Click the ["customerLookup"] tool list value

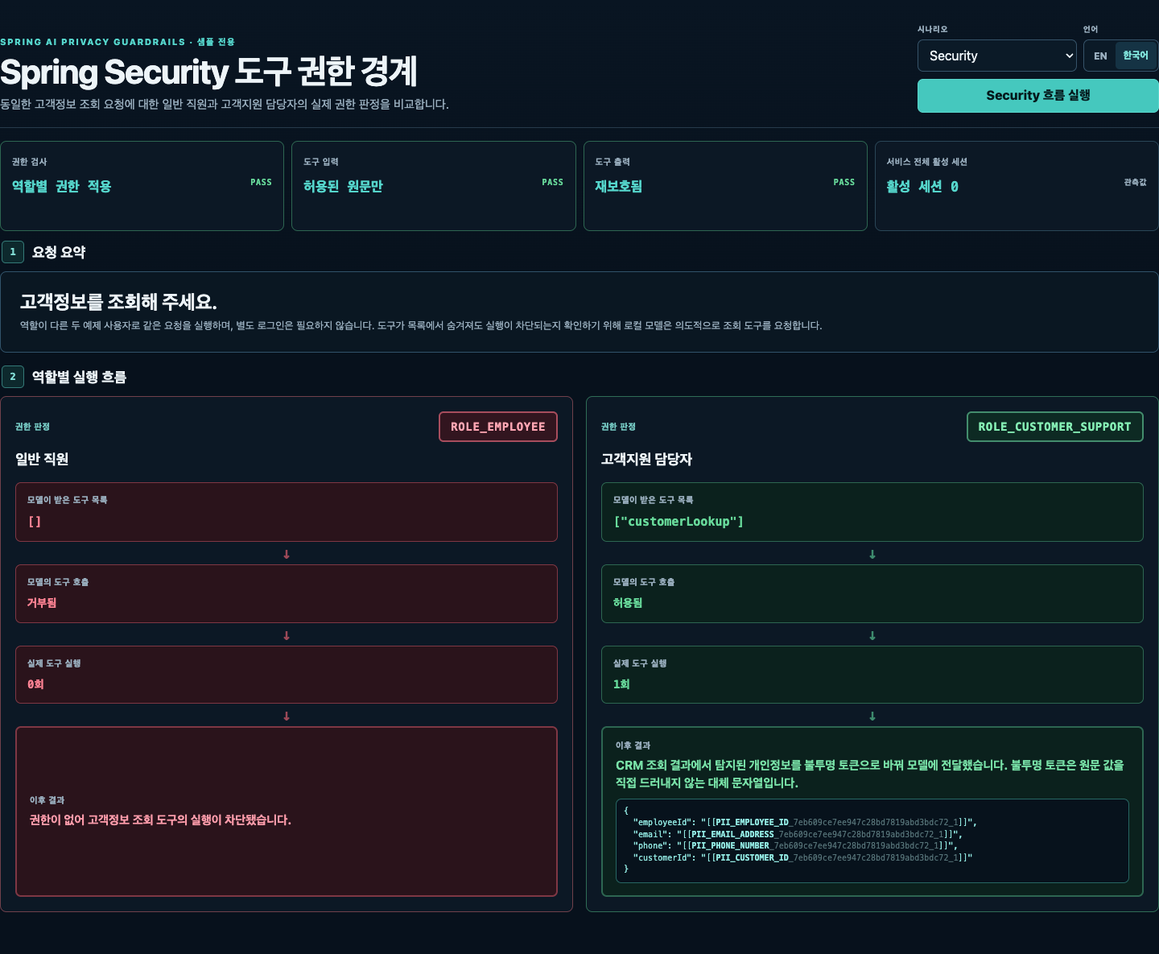678,522
